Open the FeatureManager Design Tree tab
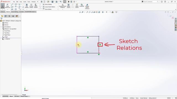 point(2,16)
